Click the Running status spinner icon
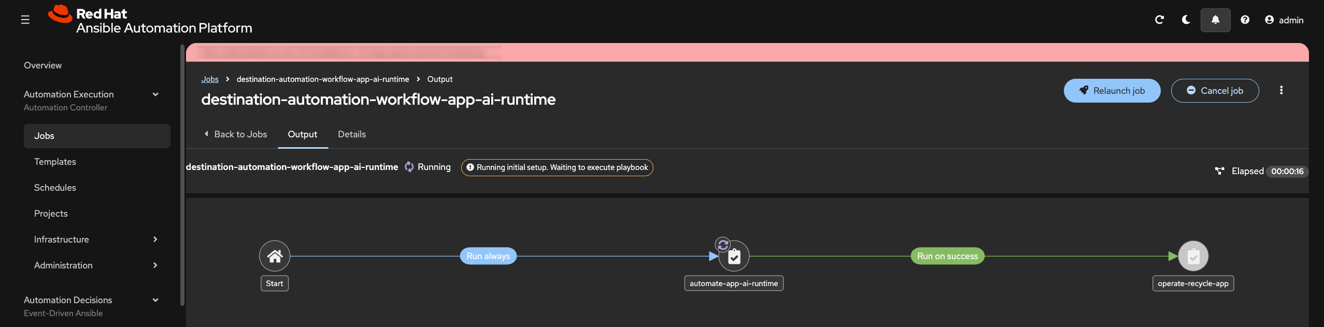Image resolution: width=1324 pixels, height=327 pixels. tap(409, 167)
